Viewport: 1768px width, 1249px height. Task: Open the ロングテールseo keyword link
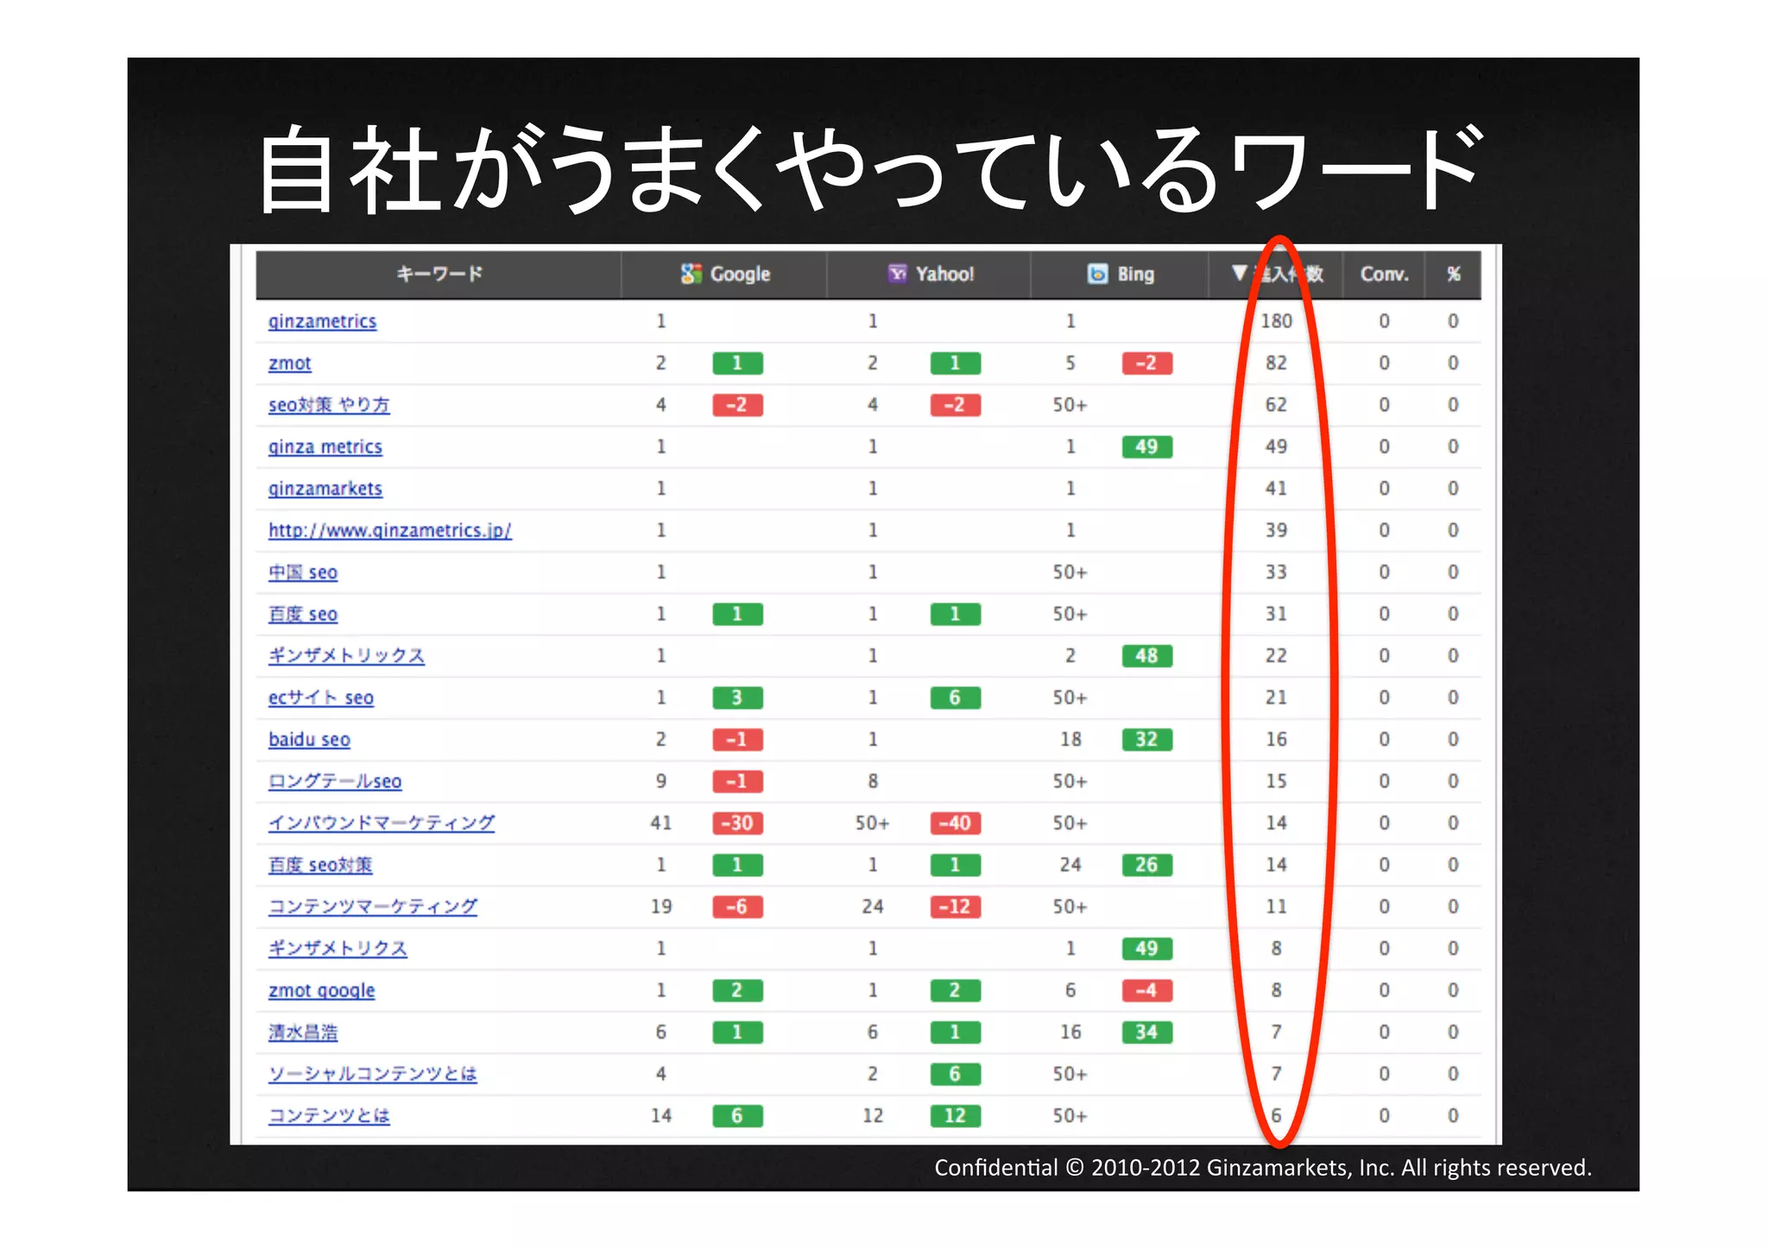335,781
